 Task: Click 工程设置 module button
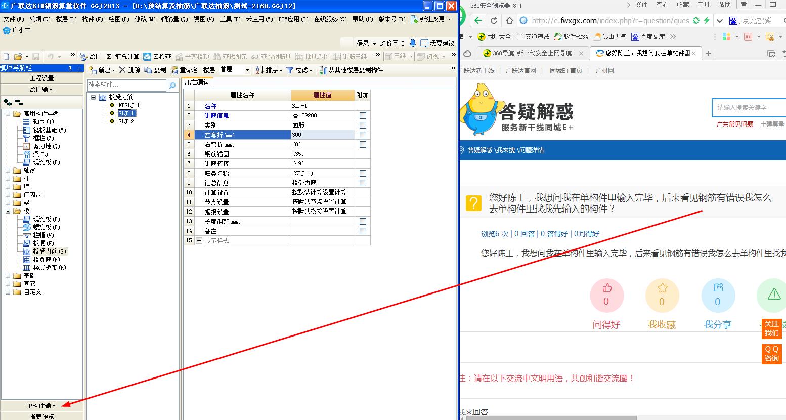[41, 78]
